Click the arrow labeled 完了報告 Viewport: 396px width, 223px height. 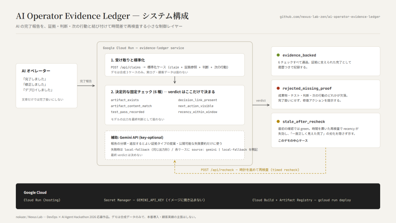tap(86, 86)
